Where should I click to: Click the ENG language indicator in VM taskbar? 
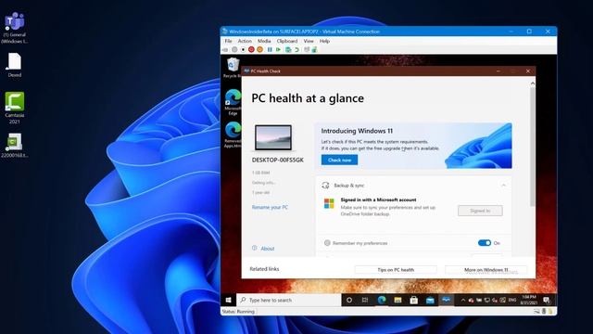pyautogui.click(x=512, y=300)
